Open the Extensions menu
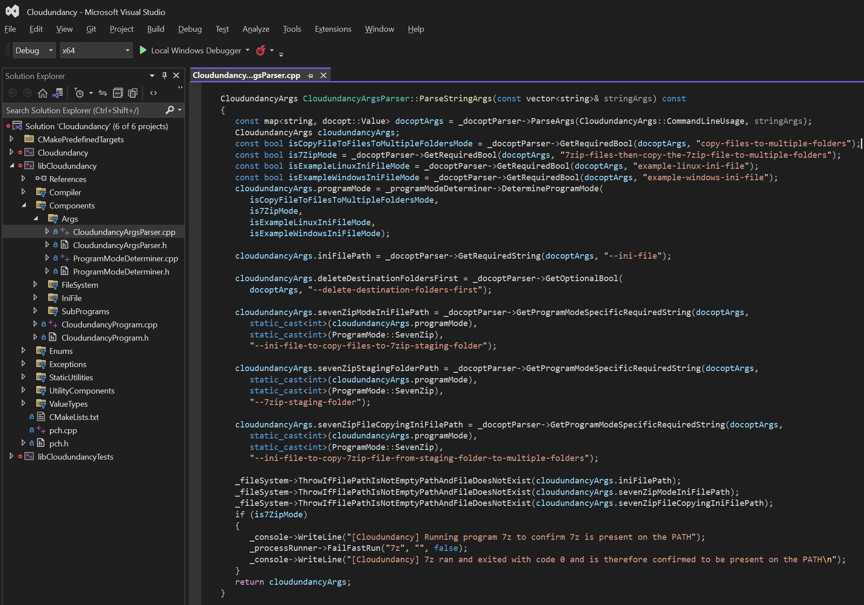 pos(333,29)
